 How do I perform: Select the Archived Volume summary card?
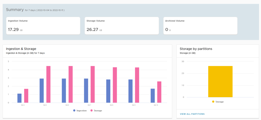[x=200, y=26]
